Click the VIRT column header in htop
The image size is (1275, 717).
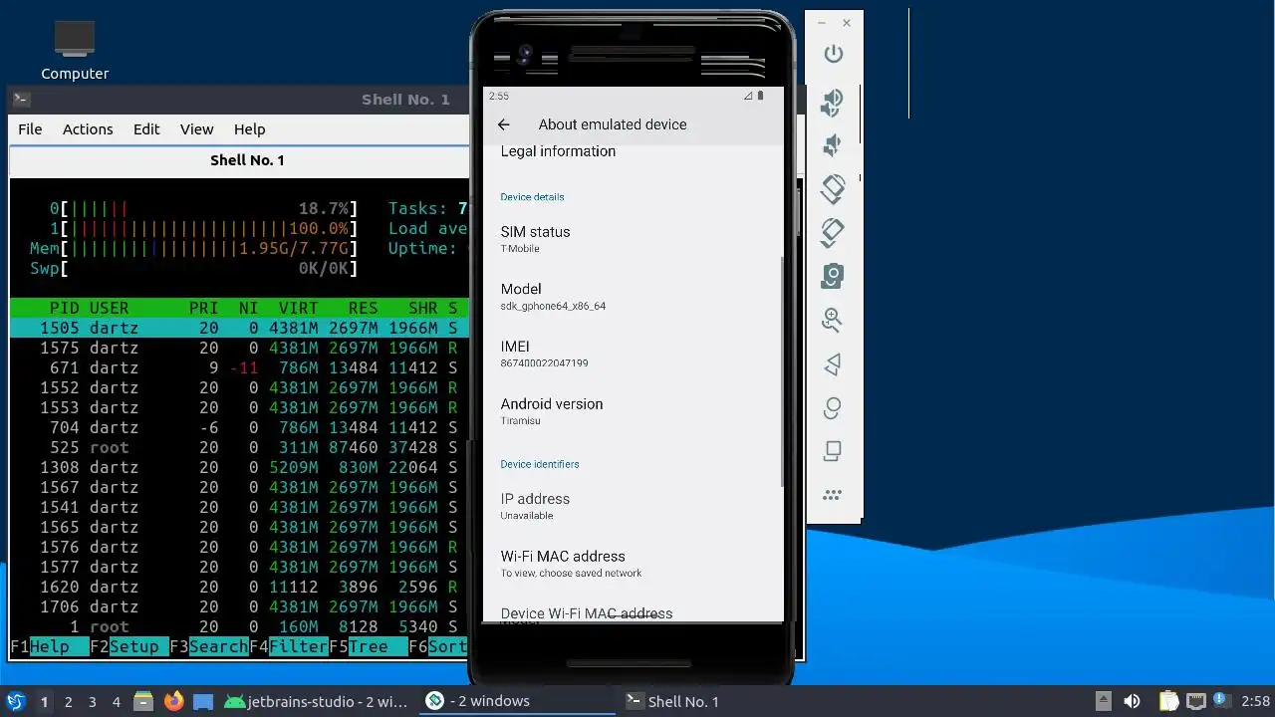298,308
